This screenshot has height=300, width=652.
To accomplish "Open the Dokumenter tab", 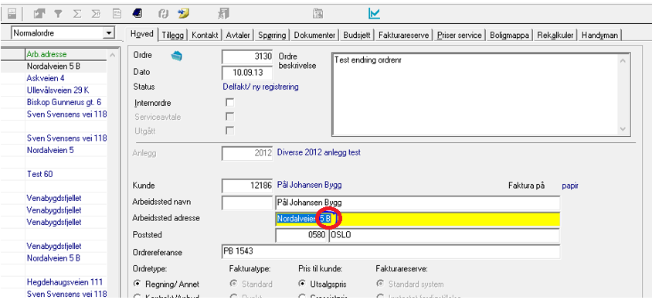I will click(314, 36).
